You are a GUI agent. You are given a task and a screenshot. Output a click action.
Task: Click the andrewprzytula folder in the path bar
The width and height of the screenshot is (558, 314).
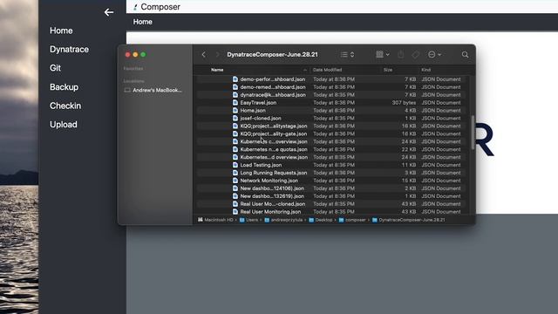[x=283, y=220]
